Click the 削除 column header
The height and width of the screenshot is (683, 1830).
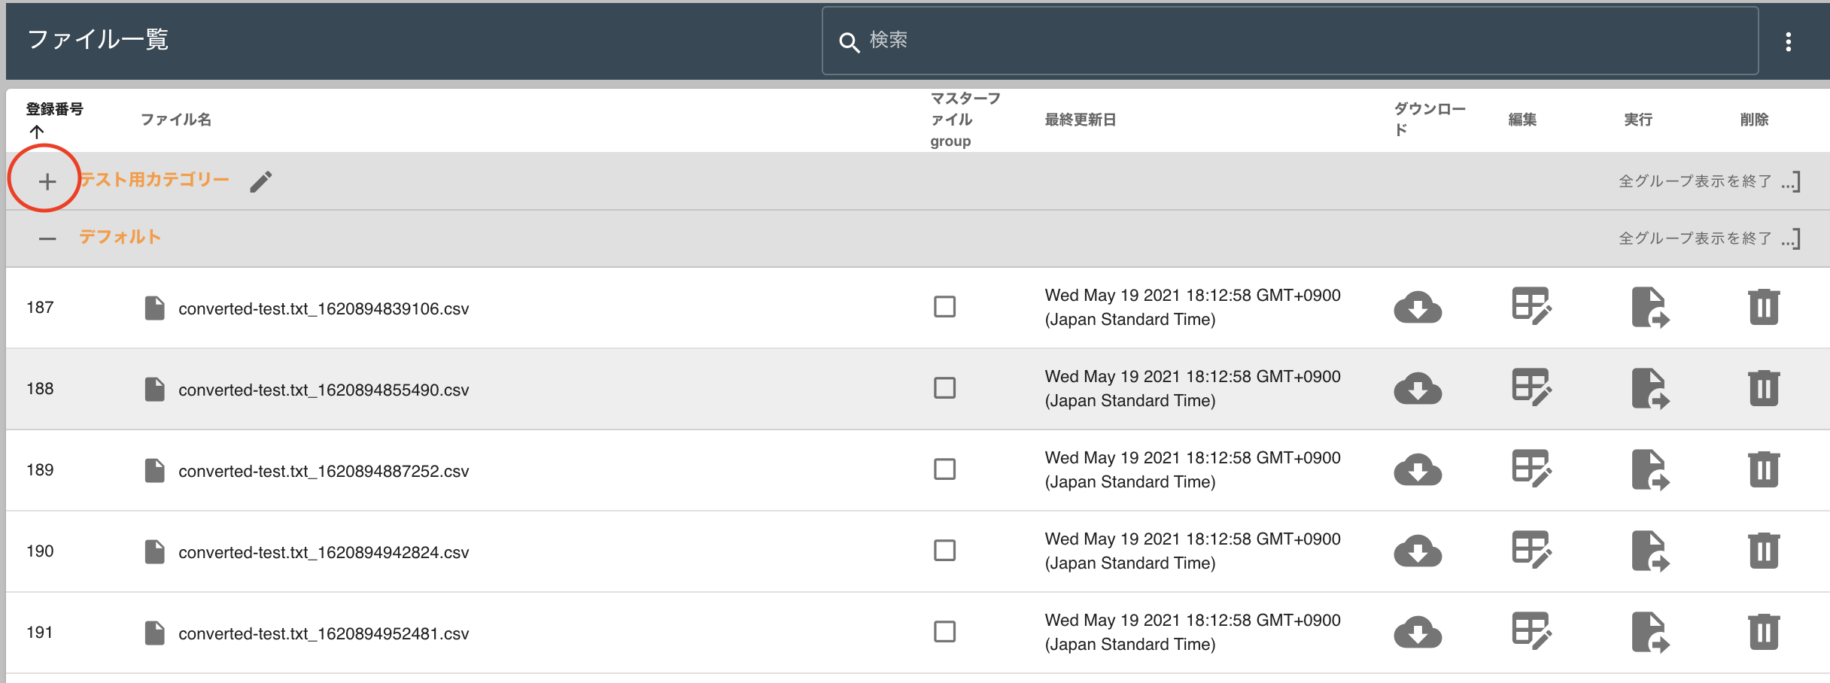pyautogui.click(x=1754, y=120)
